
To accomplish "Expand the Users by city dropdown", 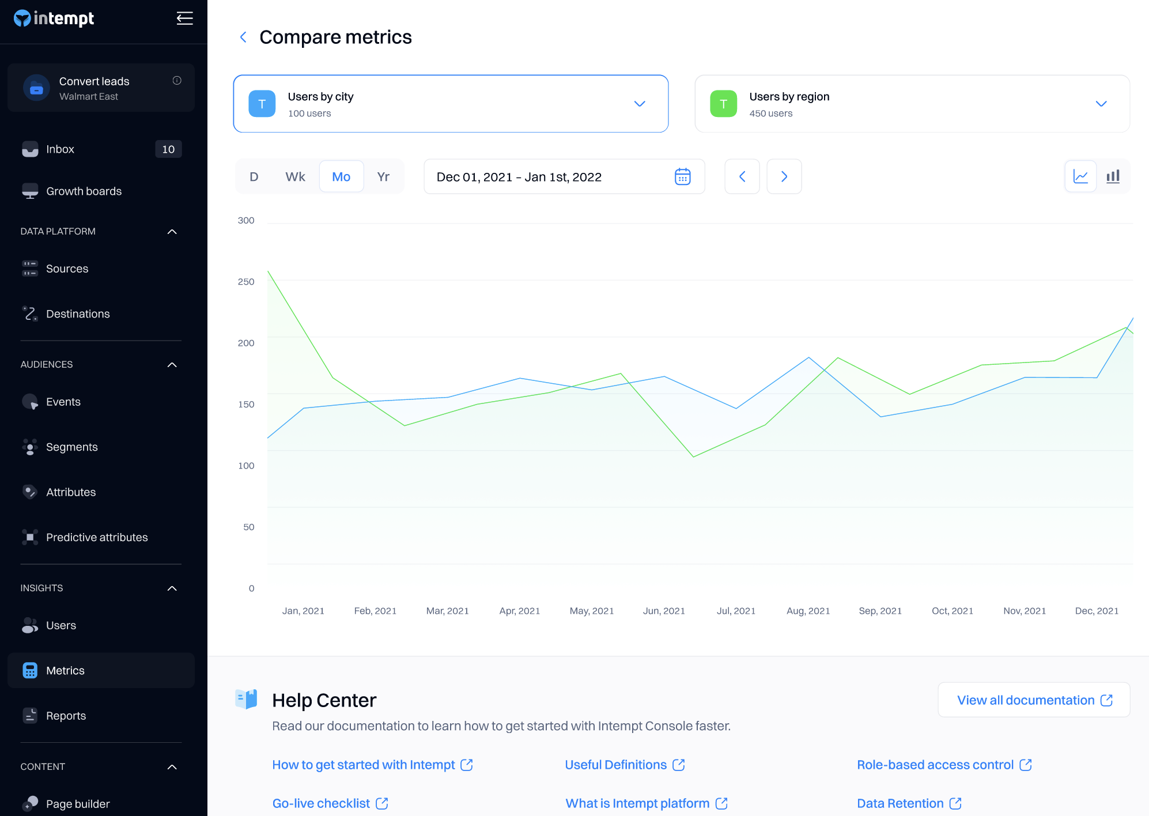I will (x=640, y=104).
